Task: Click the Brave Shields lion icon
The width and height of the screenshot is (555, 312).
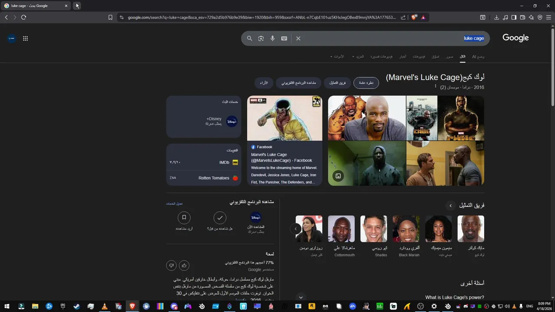Action: (x=414, y=17)
